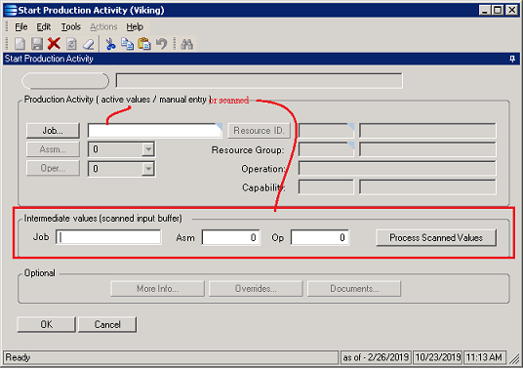This screenshot has height=370, width=523.
Task: Click Process Scanned Values button
Action: coord(436,238)
